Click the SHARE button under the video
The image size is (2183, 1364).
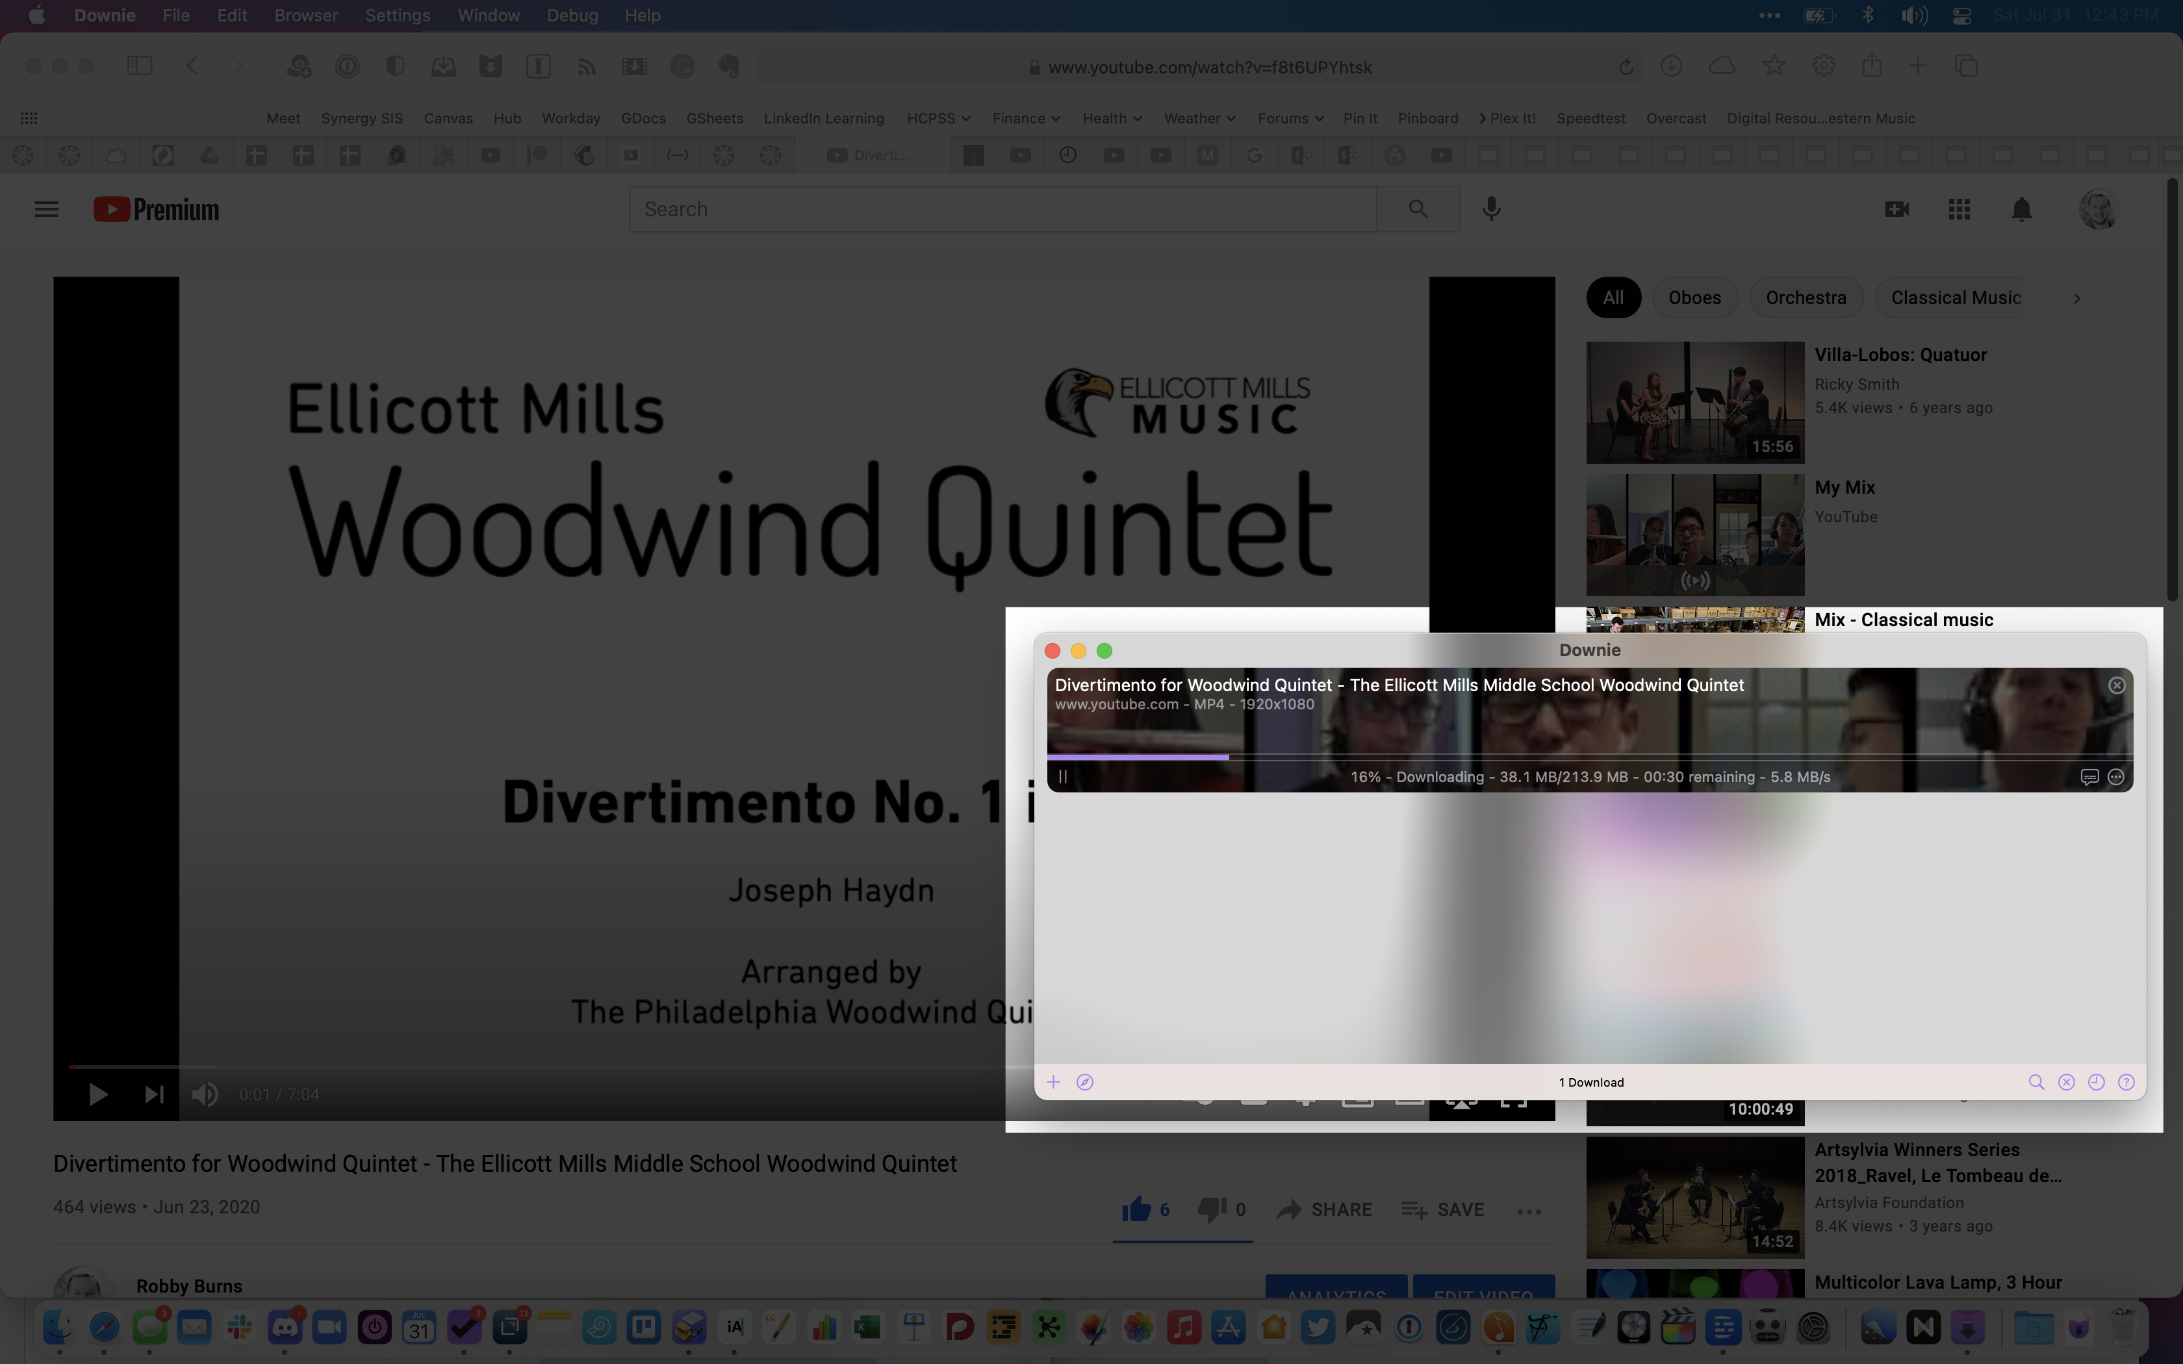click(x=1324, y=1209)
